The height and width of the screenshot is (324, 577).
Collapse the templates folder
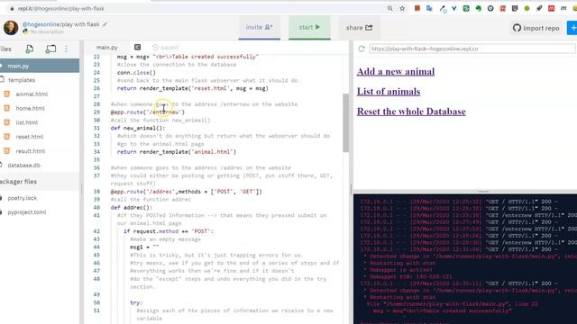22,80
